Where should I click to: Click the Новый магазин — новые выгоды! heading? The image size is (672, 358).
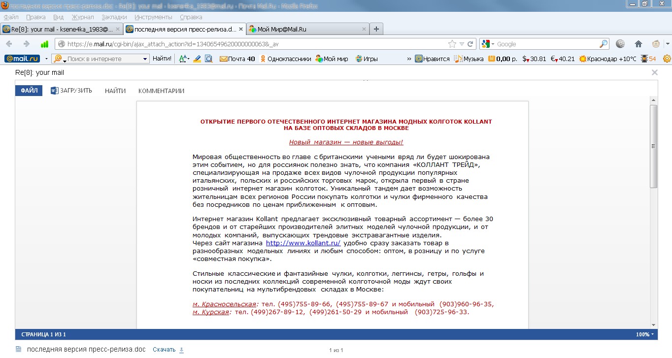point(346,142)
